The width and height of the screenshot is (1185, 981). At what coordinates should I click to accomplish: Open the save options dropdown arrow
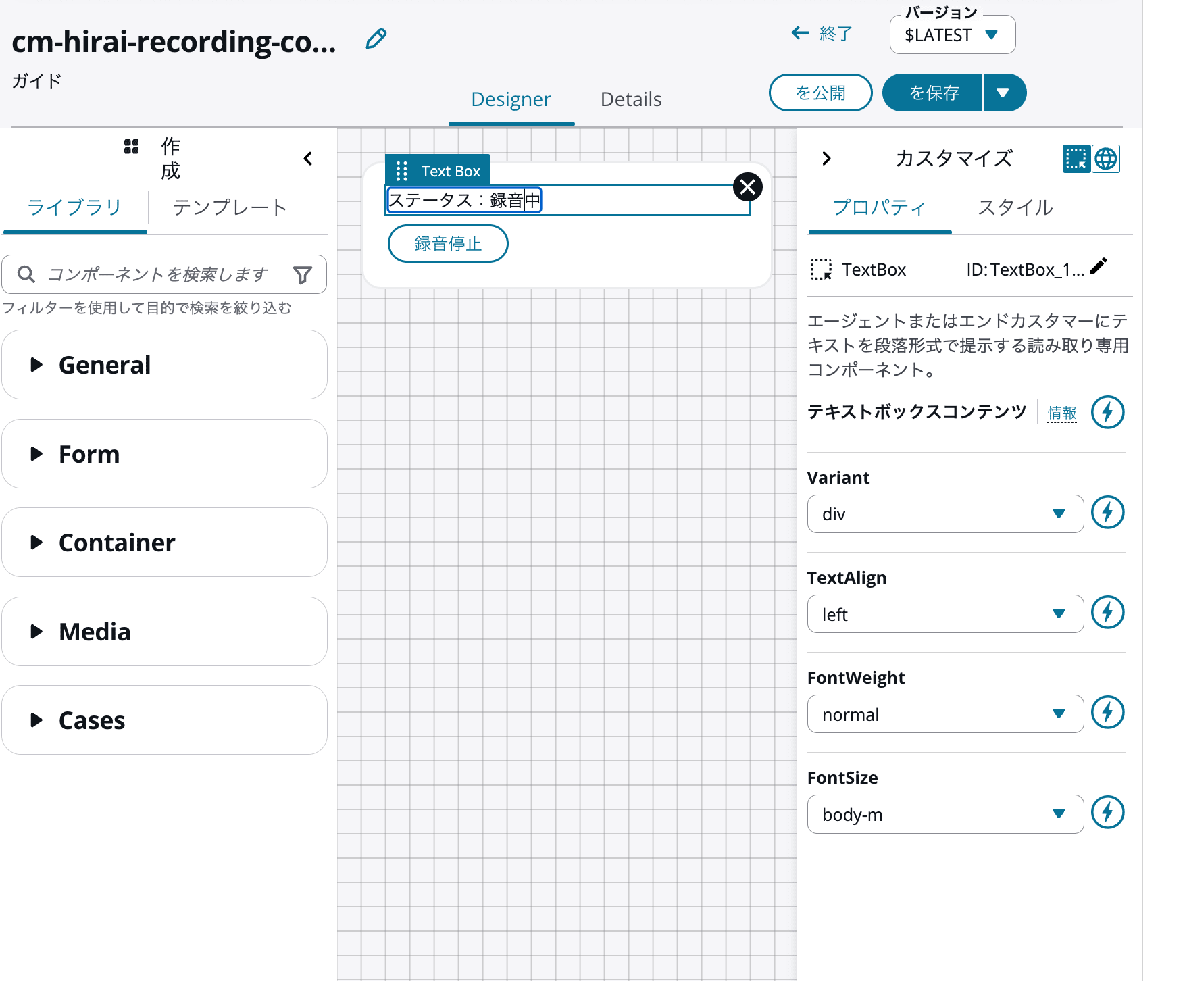[1004, 93]
